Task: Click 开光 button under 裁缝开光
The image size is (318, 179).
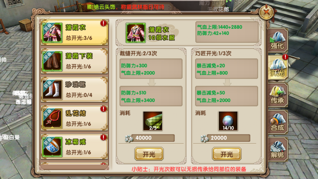Action: [x=149, y=154]
